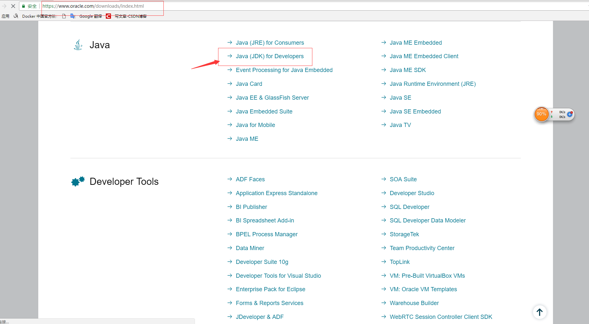Click the Java coffee cup logo

pos(78,45)
